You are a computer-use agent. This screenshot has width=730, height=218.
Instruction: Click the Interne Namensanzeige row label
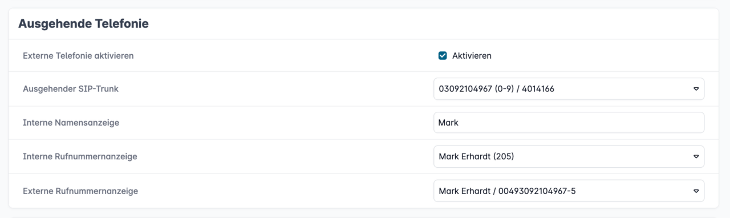(71, 123)
